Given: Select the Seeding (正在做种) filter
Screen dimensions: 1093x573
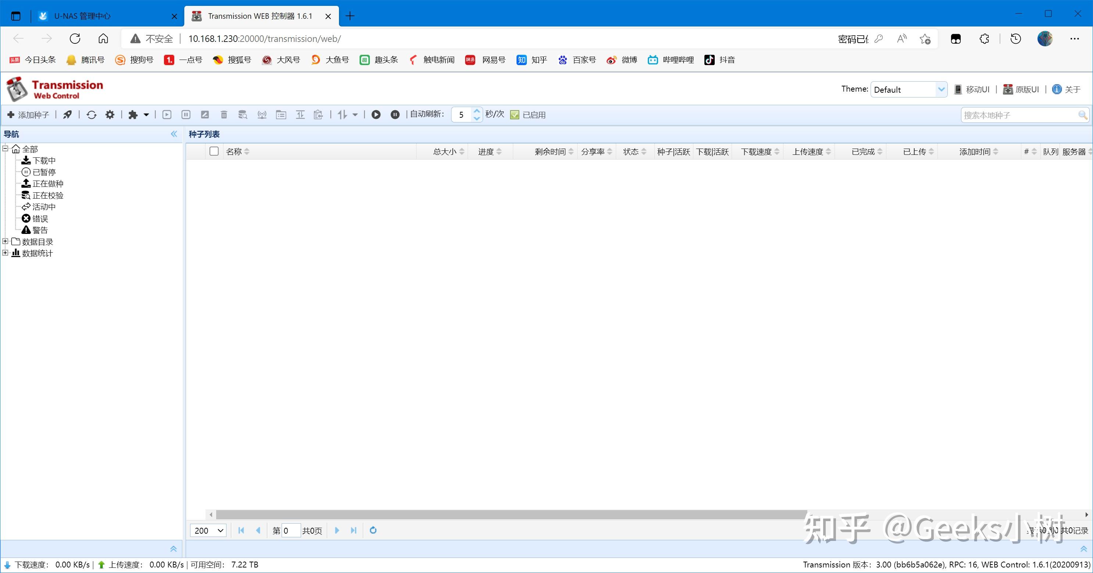Looking at the screenshot, I should click(47, 184).
